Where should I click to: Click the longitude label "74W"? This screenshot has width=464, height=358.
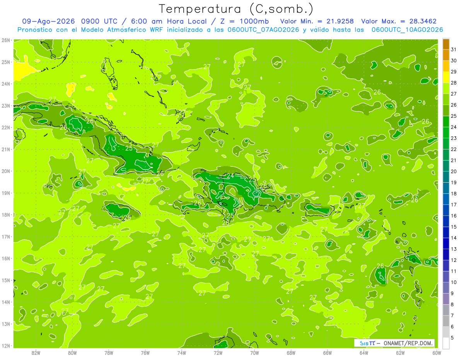click(x=182, y=353)
